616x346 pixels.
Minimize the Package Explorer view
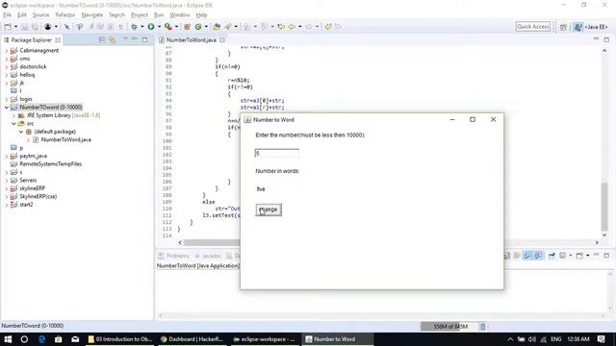[135, 39]
